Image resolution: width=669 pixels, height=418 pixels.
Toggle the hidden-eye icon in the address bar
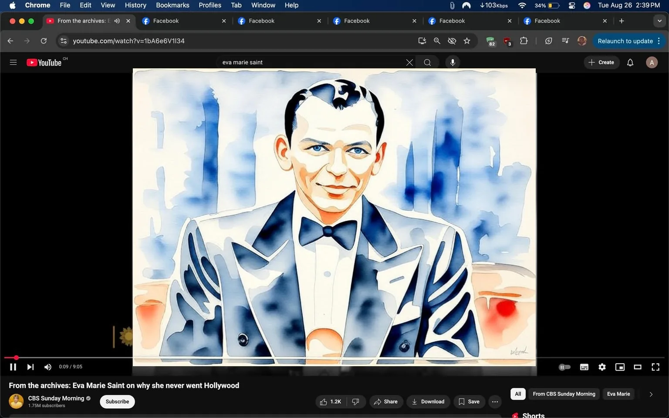pos(452,40)
